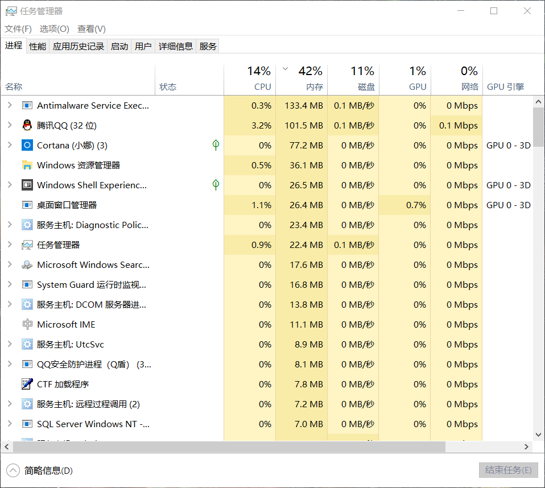The height and width of the screenshot is (488, 545).
Task: Switch to the 启动 tab
Action: (119, 46)
